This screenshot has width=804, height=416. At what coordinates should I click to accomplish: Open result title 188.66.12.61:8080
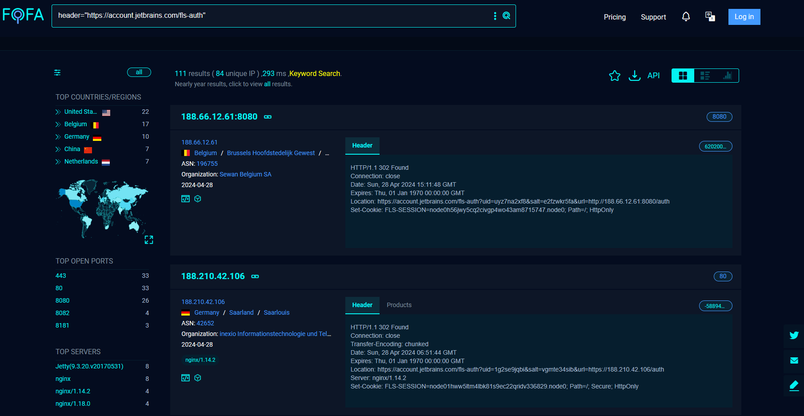point(219,116)
